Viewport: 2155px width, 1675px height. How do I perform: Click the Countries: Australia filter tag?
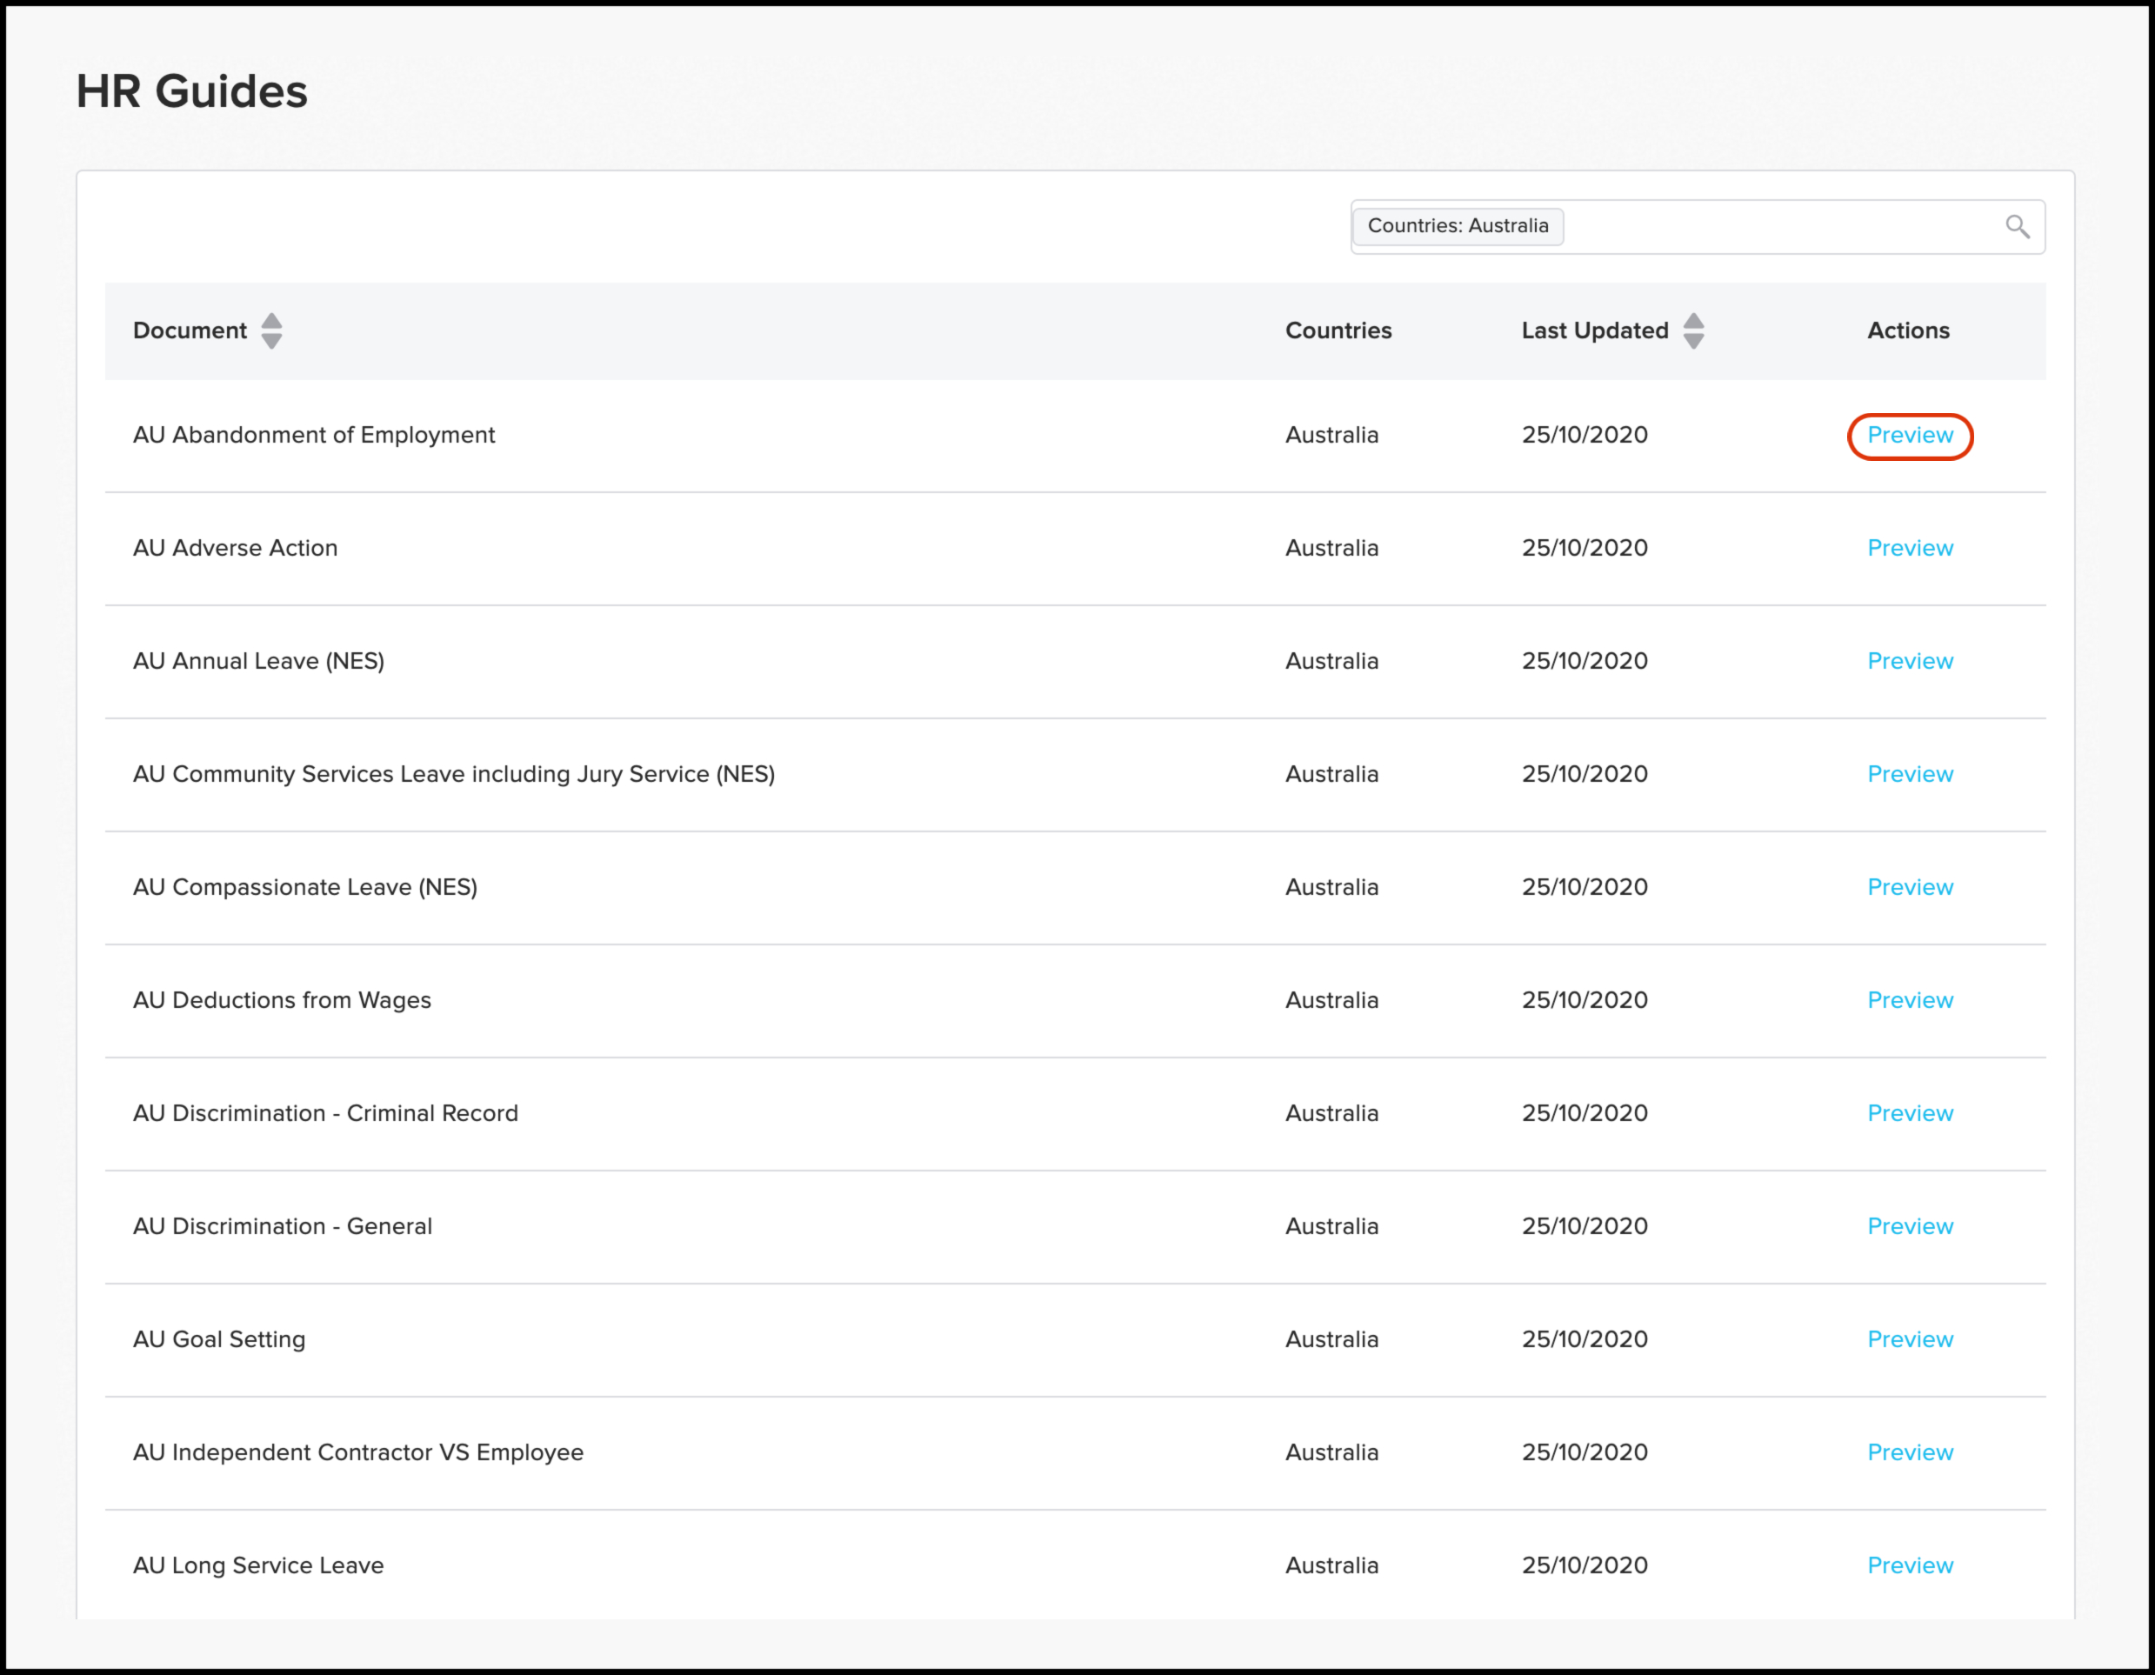click(1457, 226)
